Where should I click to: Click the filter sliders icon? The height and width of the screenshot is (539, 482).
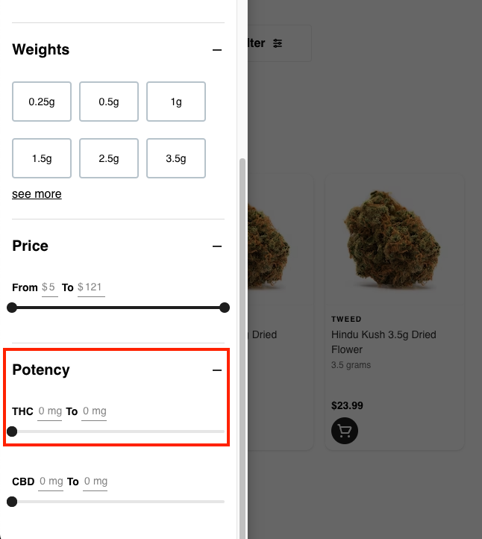[x=278, y=43]
